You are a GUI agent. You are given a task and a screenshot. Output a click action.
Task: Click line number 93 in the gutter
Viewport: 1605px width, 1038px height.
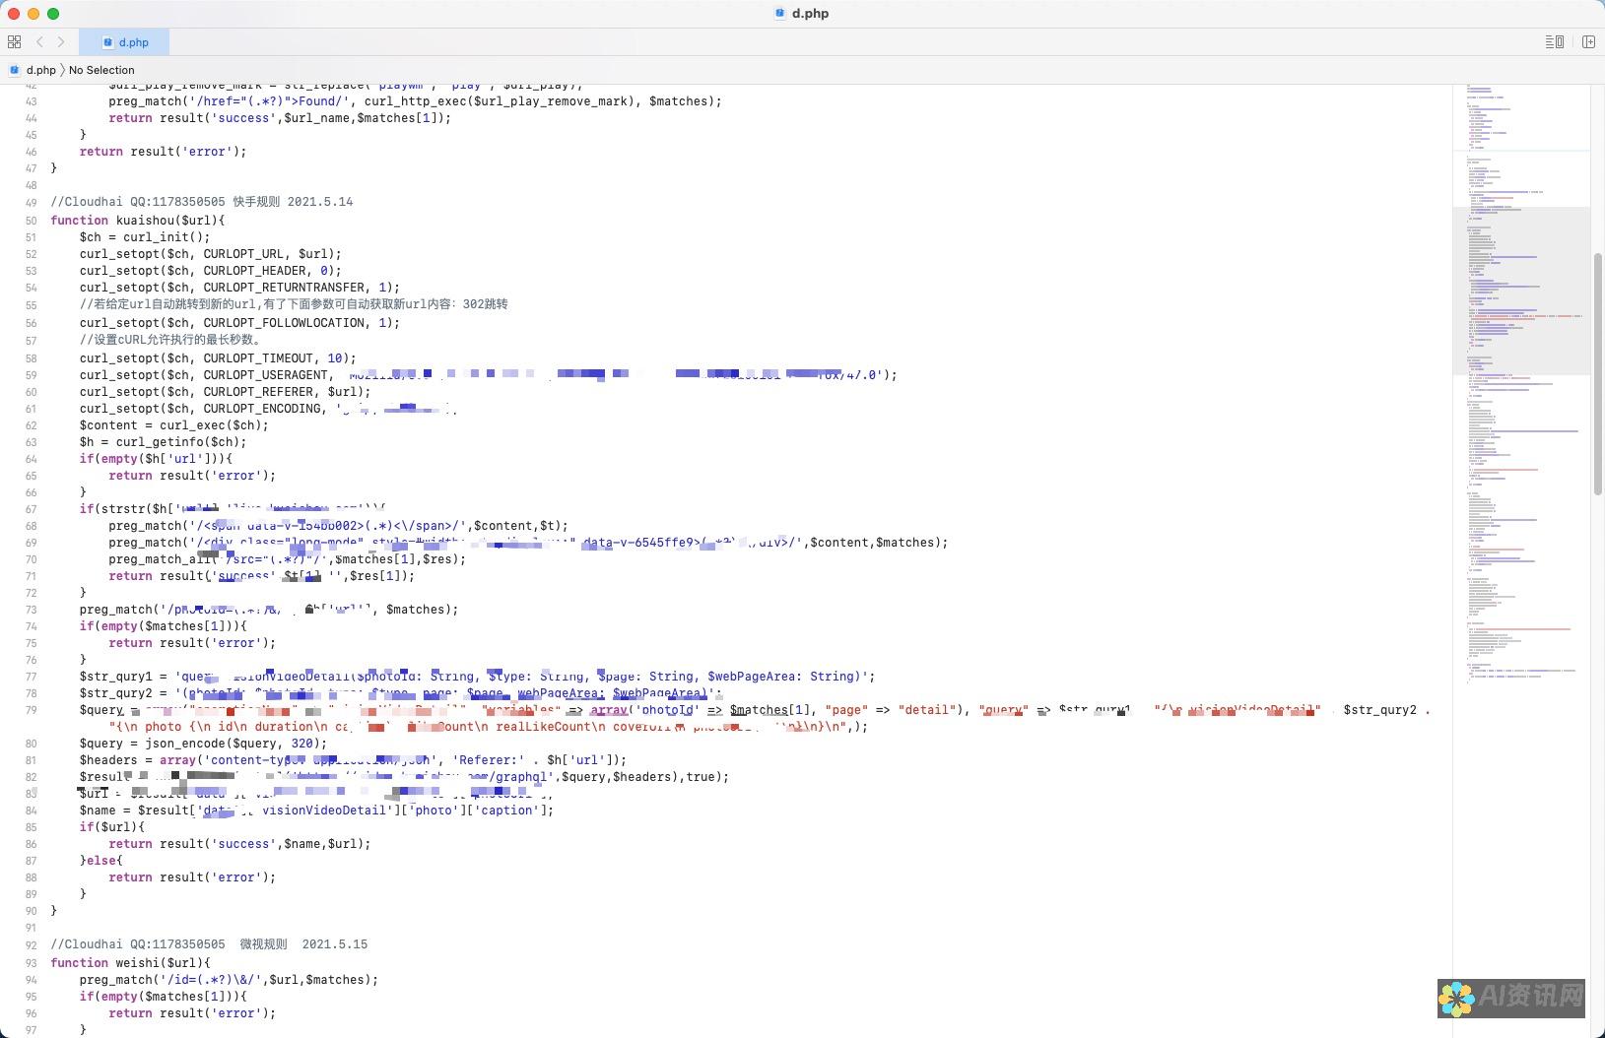(x=31, y=963)
